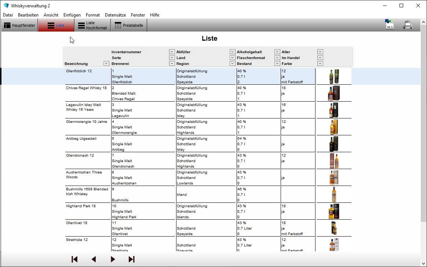
Task: Go to previous record arrow
Action: point(94,259)
